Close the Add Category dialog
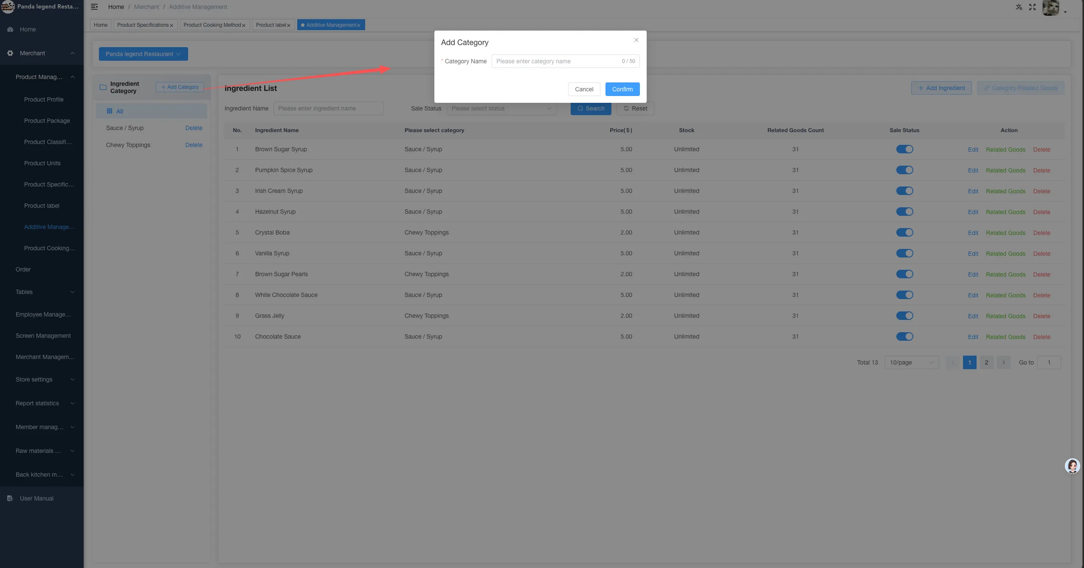Image resolution: width=1084 pixels, height=568 pixels. (x=636, y=40)
